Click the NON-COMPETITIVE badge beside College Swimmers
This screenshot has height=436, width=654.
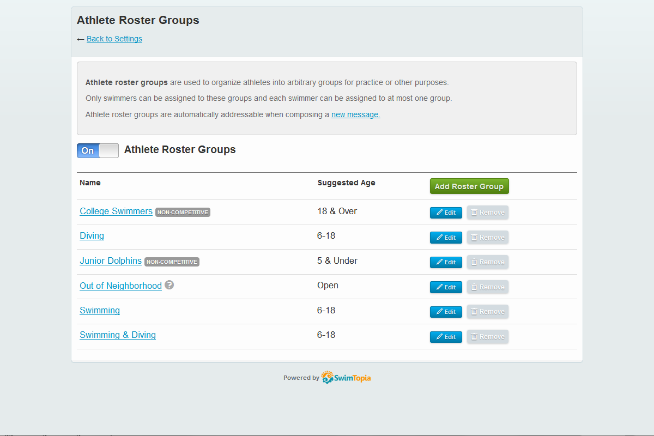coord(183,212)
